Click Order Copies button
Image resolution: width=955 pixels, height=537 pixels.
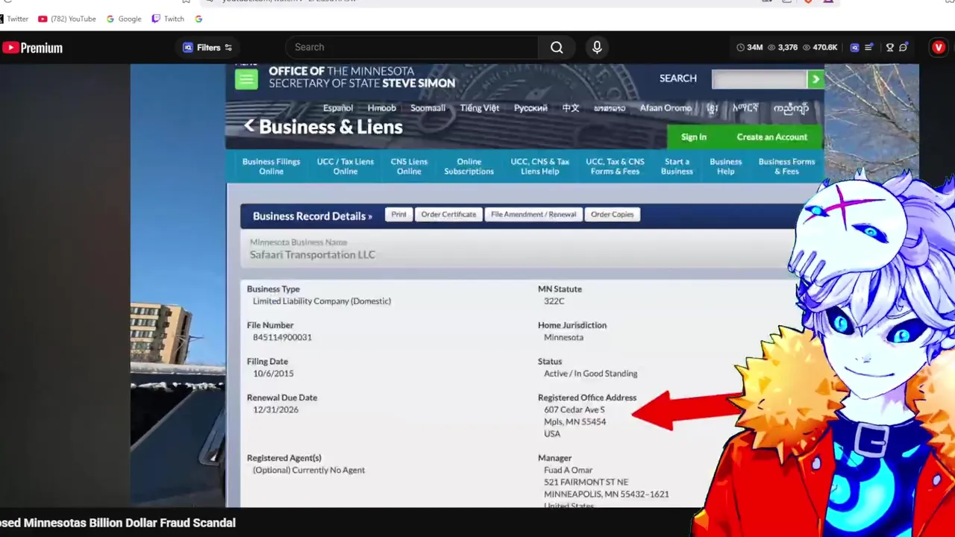click(612, 214)
